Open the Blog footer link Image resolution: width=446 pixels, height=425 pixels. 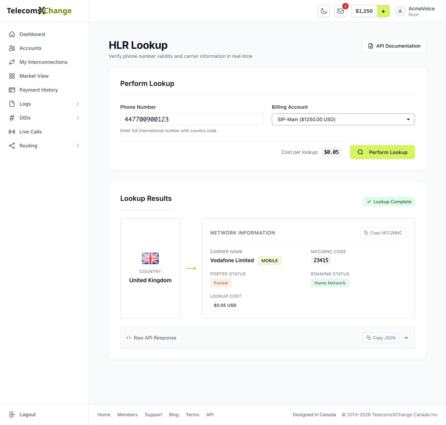(x=174, y=415)
